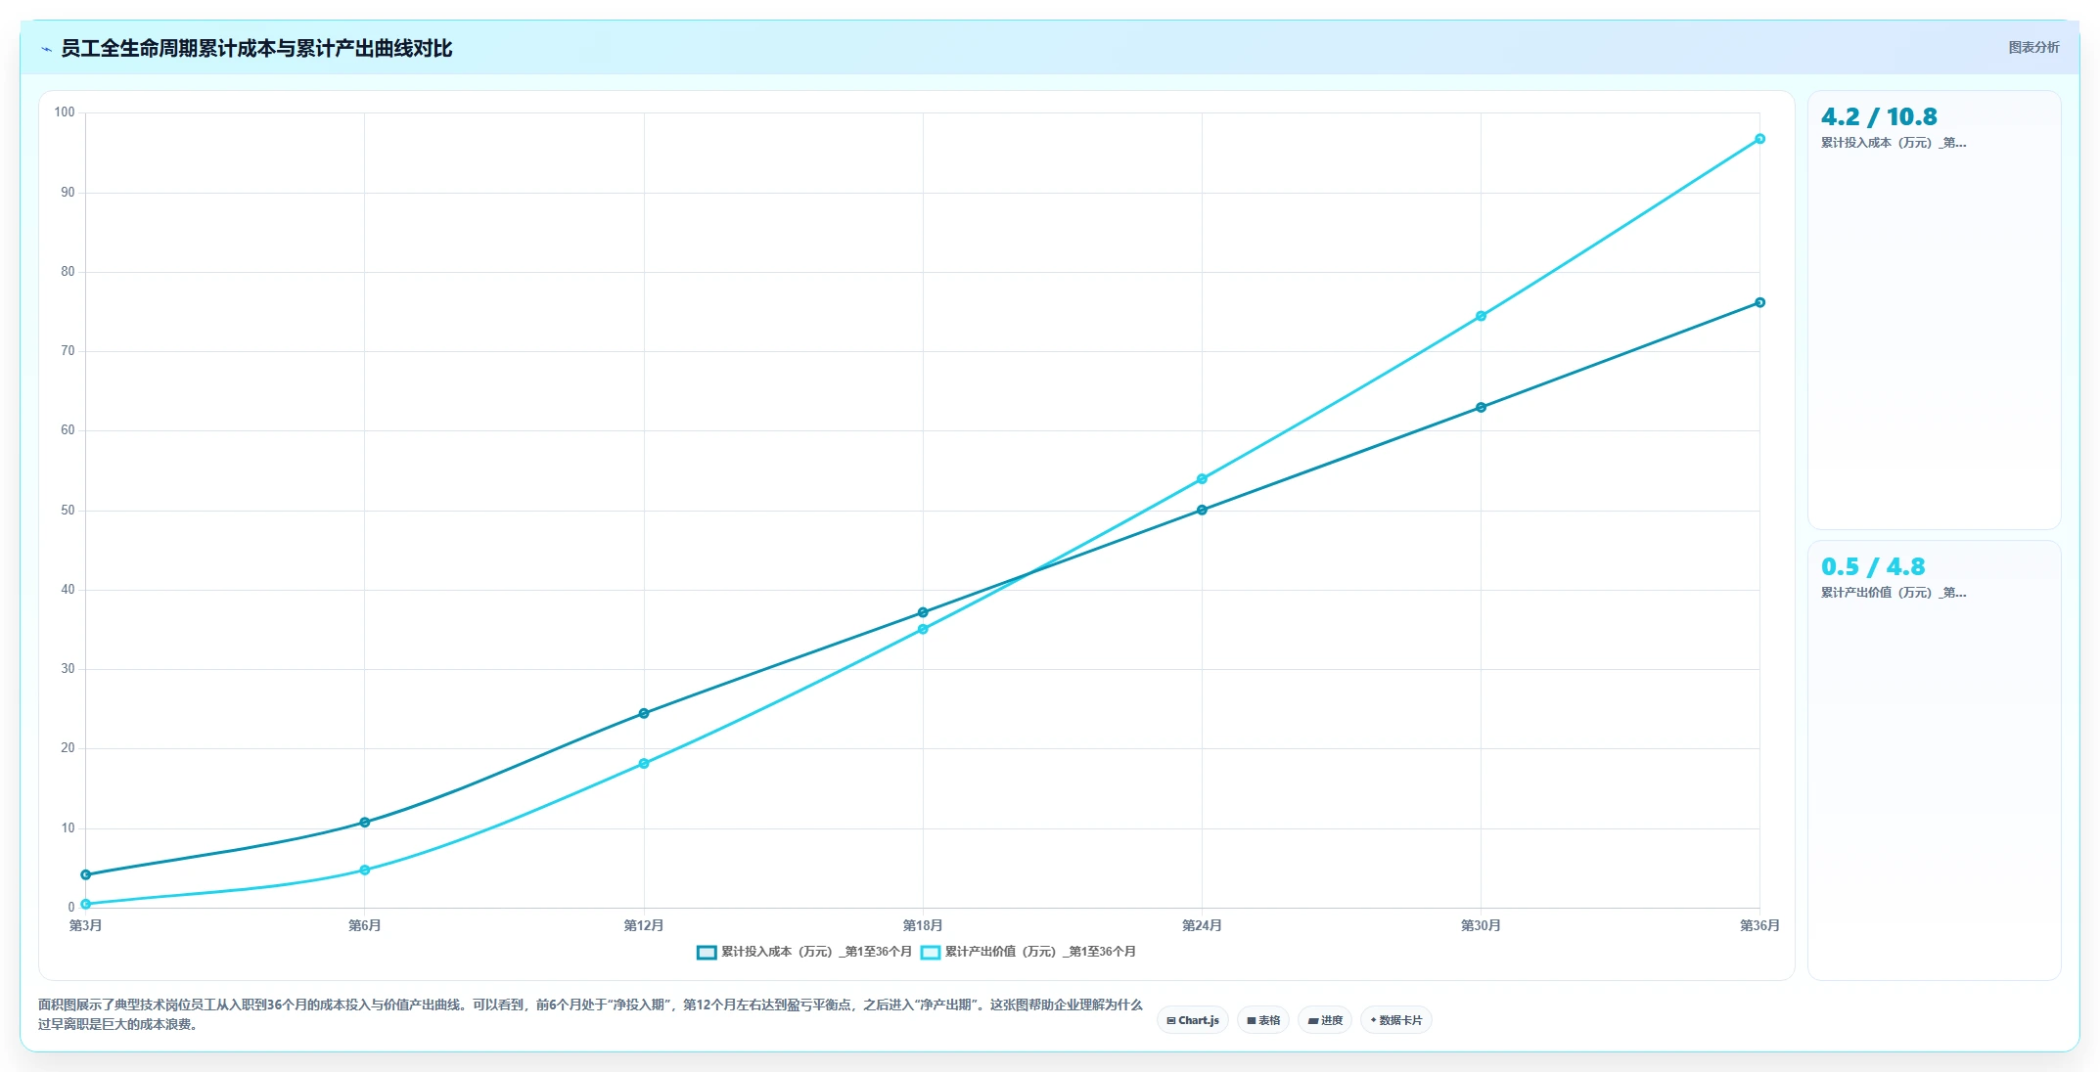Click the 累计投入成本 legend color box
Screen dimensions: 2100x1072
pyautogui.click(x=707, y=952)
